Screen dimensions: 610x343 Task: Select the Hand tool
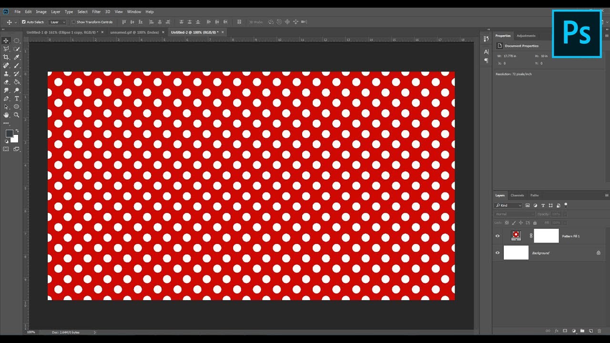(6, 115)
